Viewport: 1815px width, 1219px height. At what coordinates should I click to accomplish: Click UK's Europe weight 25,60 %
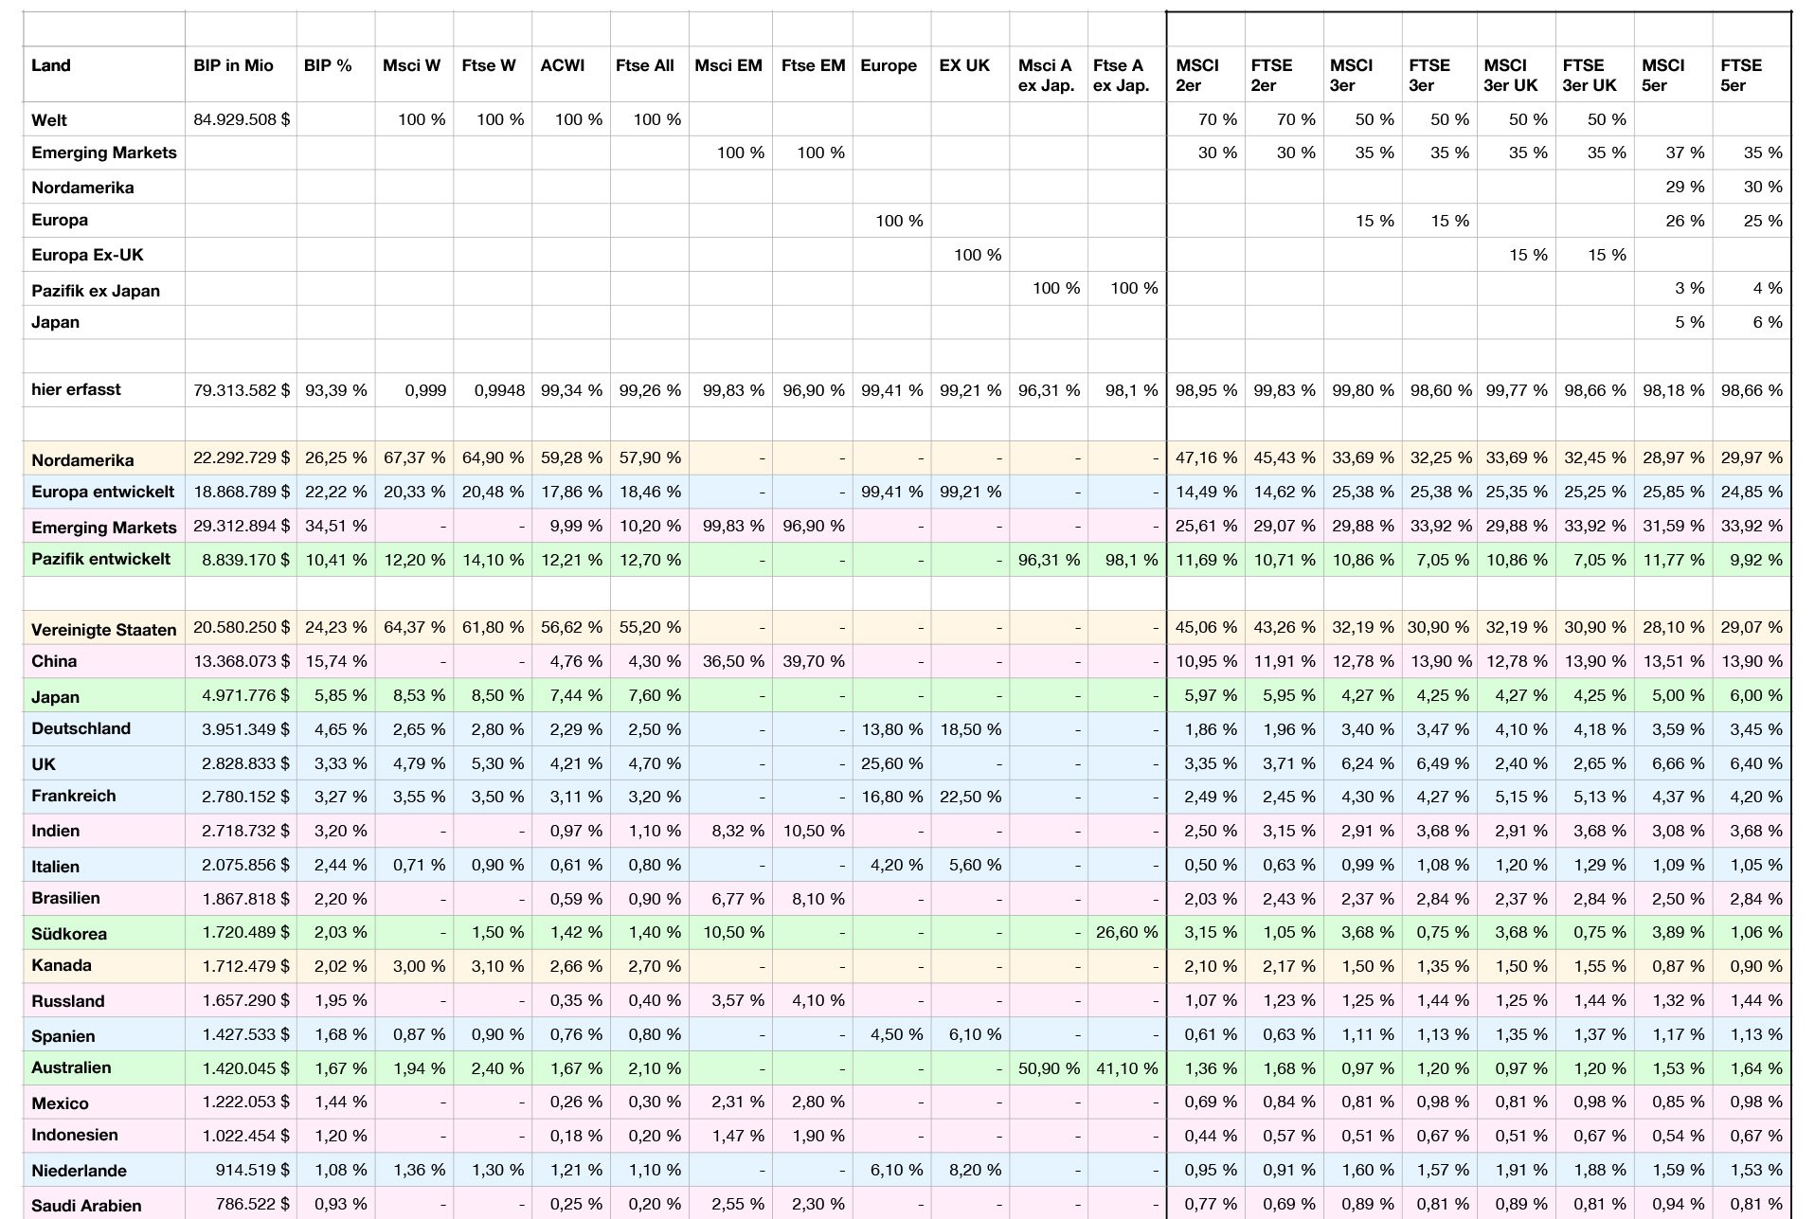click(892, 763)
